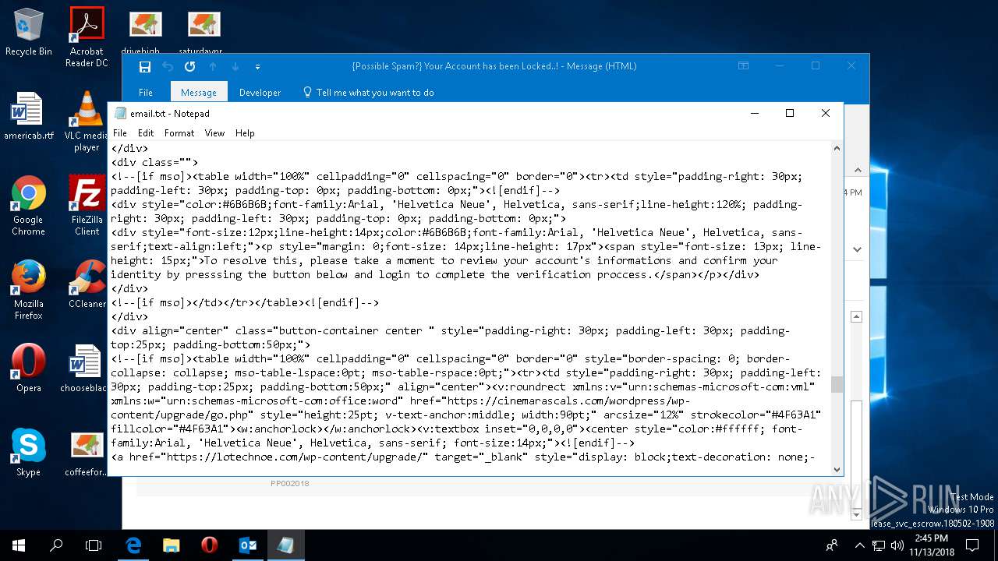Open Opera from the taskbar

click(x=209, y=545)
